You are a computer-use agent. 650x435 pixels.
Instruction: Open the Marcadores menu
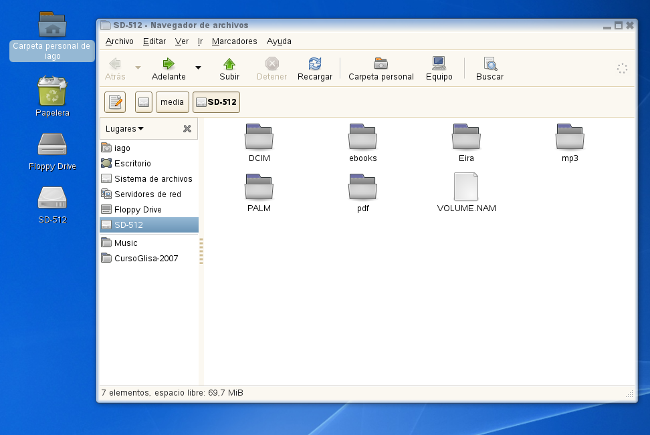pos(234,41)
